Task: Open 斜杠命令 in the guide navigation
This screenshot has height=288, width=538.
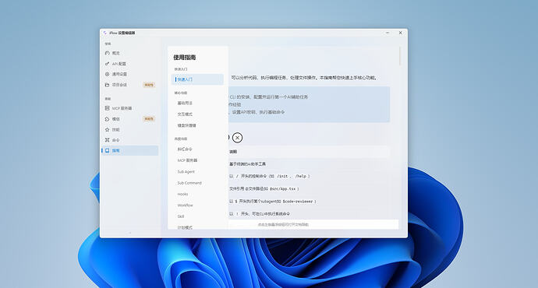Action: point(185,149)
